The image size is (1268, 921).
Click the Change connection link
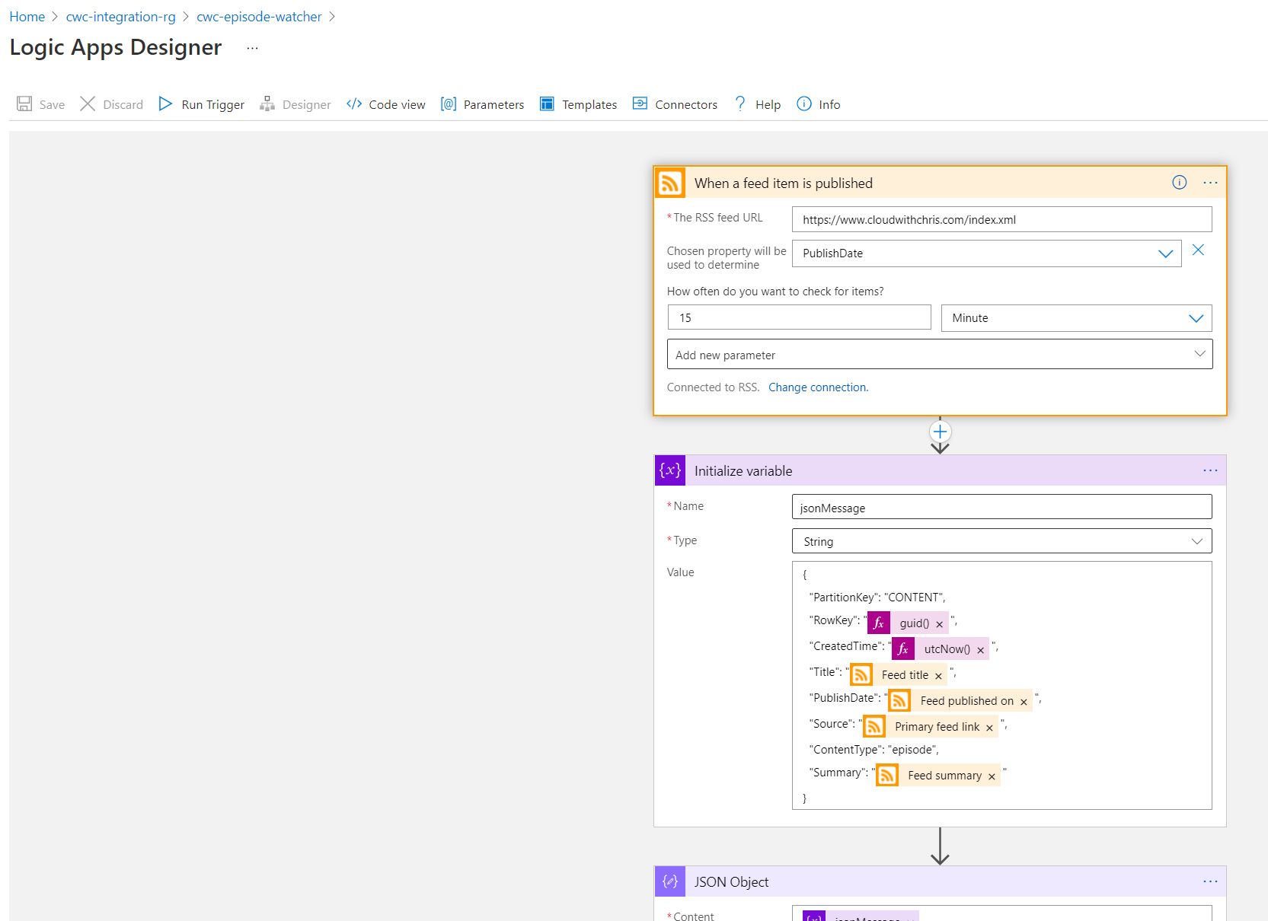(x=818, y=387)
